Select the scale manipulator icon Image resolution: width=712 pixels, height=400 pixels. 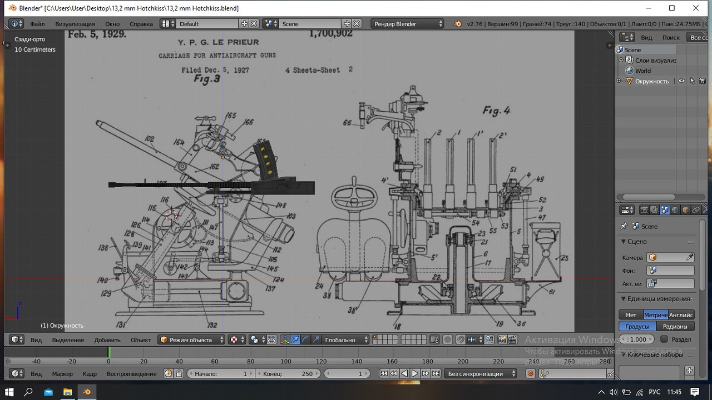pos(316,340)
